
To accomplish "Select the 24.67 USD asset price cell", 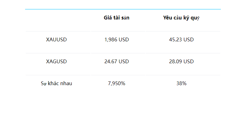I will pos(116,61).
